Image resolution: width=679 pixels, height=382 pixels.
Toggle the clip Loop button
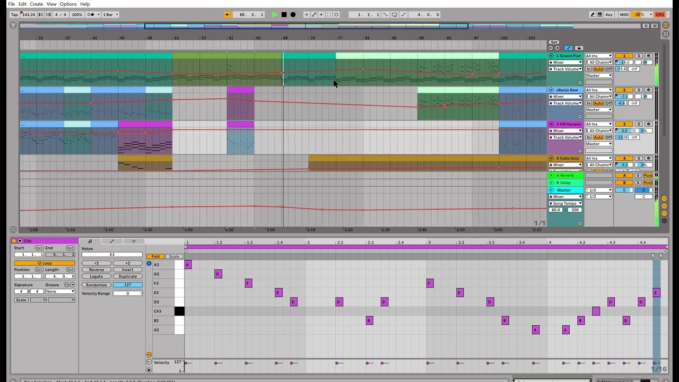[45, 263]
